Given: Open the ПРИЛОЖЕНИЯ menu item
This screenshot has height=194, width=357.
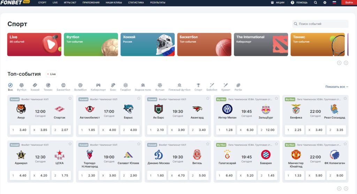Looking at the screenshot, I should 91,2.
